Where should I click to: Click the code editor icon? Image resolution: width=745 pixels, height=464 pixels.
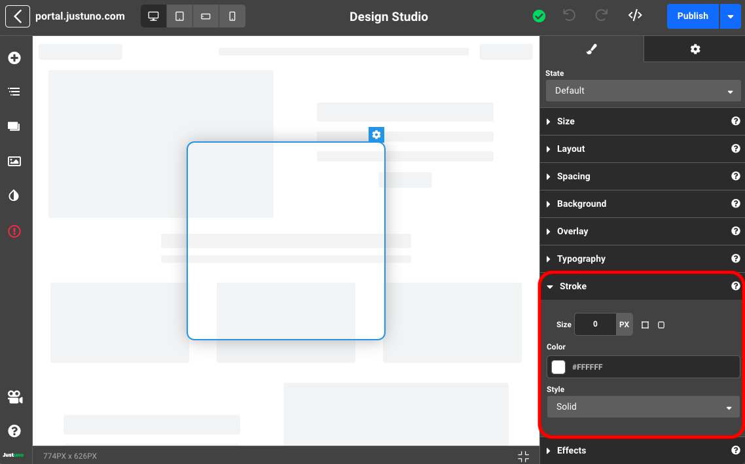[x=634, y=16]
